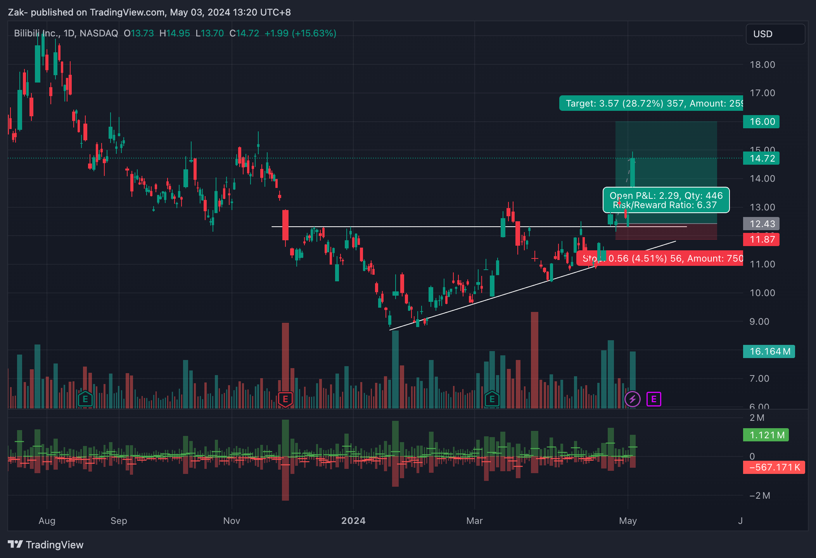Click the 7.00 price axis label
The width and height of the screenshot is (816, 558).
[x=759, y=379]
